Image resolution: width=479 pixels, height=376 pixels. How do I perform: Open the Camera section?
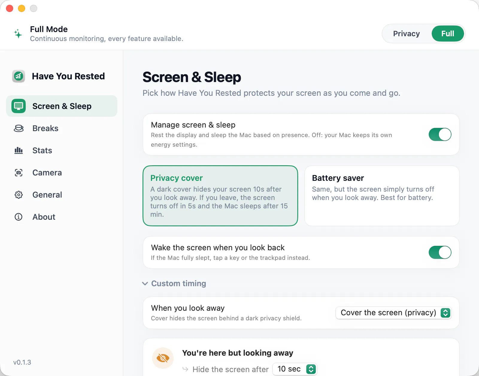coord(62,172)
